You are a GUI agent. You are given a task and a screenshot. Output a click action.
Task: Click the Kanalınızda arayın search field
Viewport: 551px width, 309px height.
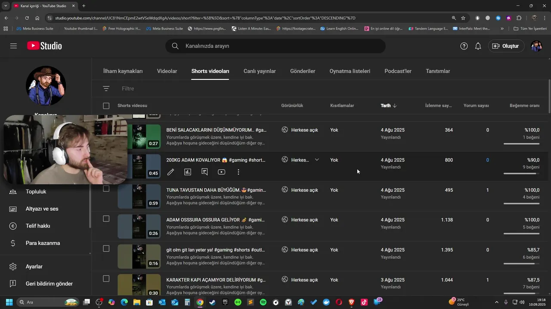tap(275, 46)
